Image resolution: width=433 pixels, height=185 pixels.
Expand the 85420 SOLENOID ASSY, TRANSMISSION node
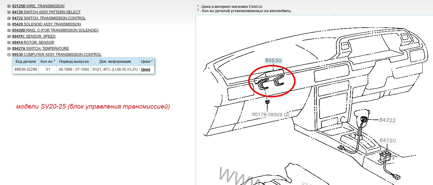point(9,24)
